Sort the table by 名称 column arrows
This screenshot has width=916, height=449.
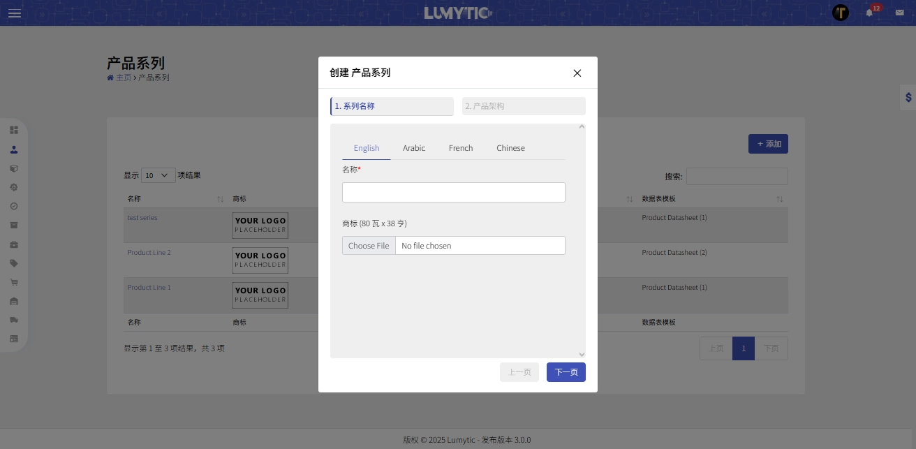(x=221, y=200)
